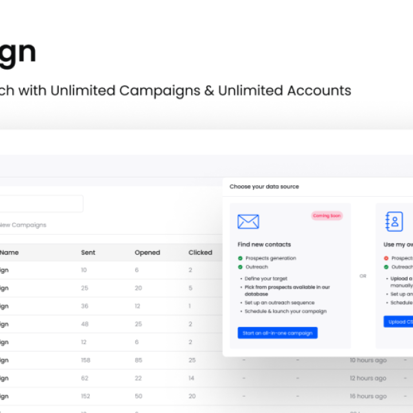Sort by the Sent column header
This screenshot has width=413, height=413.
pos(88,252)
